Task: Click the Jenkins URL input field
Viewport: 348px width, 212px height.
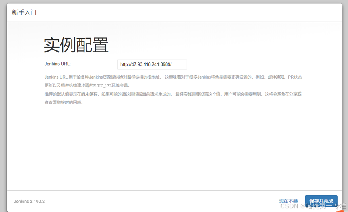Action: coord(152,64)
